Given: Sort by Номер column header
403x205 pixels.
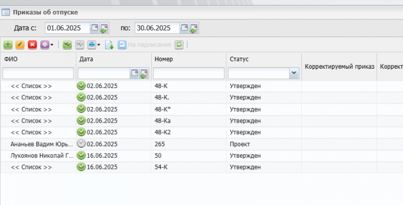Looking at the screenshot, I should click(164, 59).
